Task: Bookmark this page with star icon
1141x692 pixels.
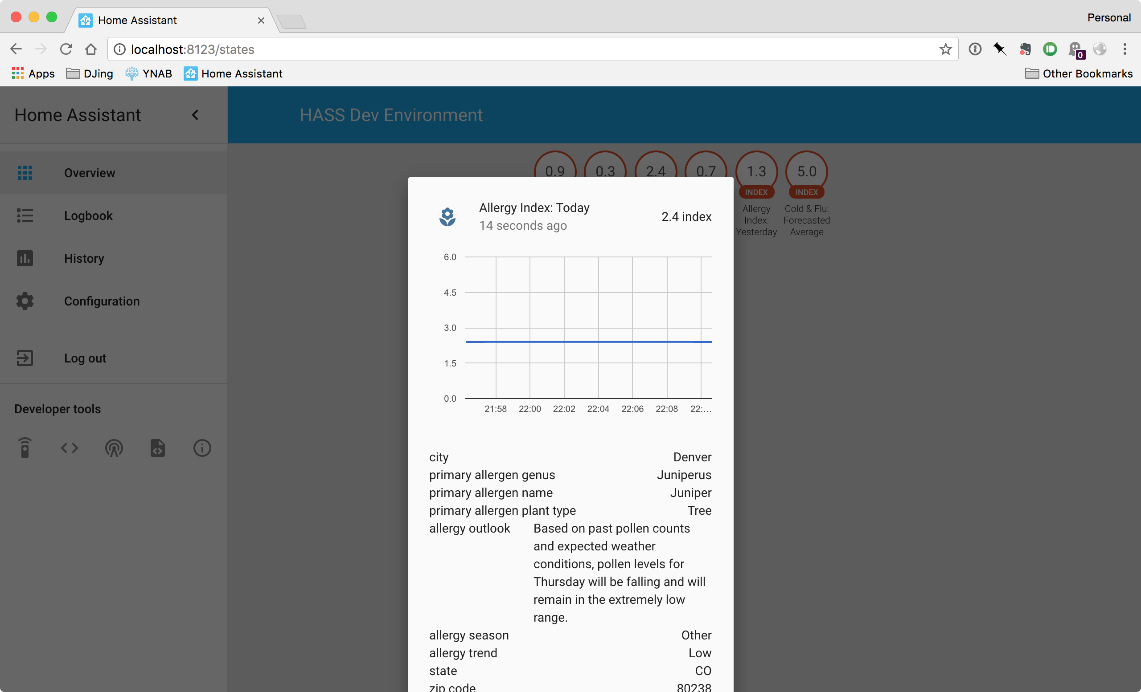Action: click(946, 49)
